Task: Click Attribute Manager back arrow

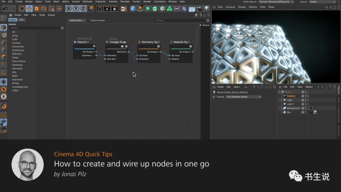Action: pos(246,87)
